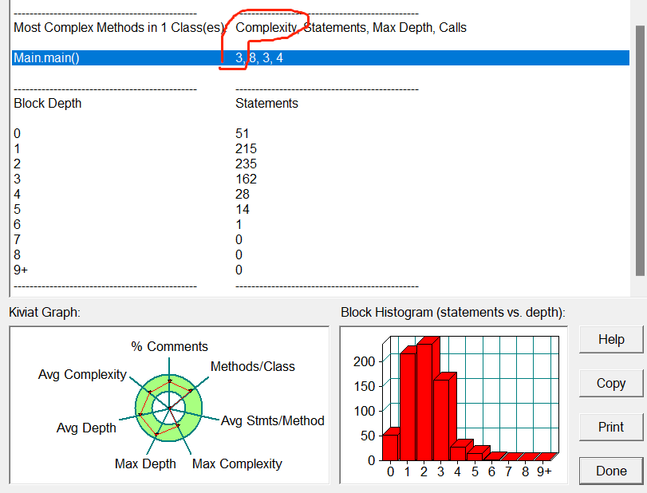Click the Print button
This screenshot has width=647, height=493.
611,427
